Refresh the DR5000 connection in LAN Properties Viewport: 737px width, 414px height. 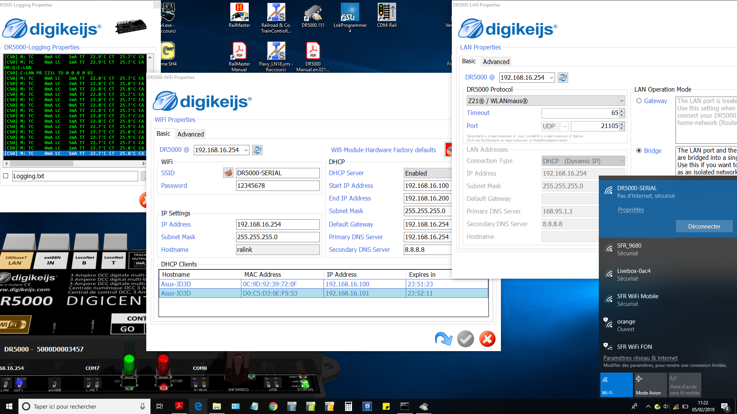[x=563, y=77]
